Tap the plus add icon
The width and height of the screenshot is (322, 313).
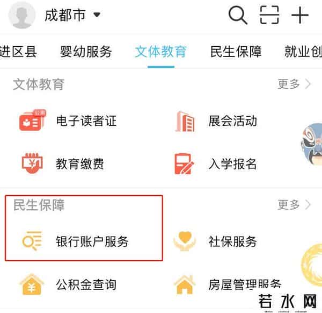coord(300,15)
